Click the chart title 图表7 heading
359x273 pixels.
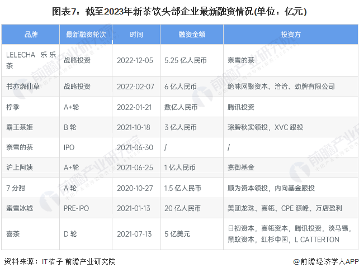pyautogui.click(x=179, y=11)
